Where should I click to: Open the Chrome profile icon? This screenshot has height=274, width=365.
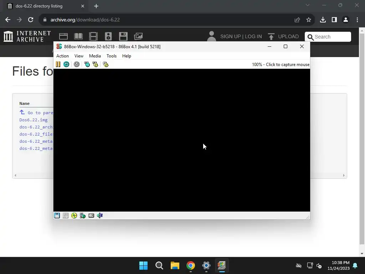346,20
